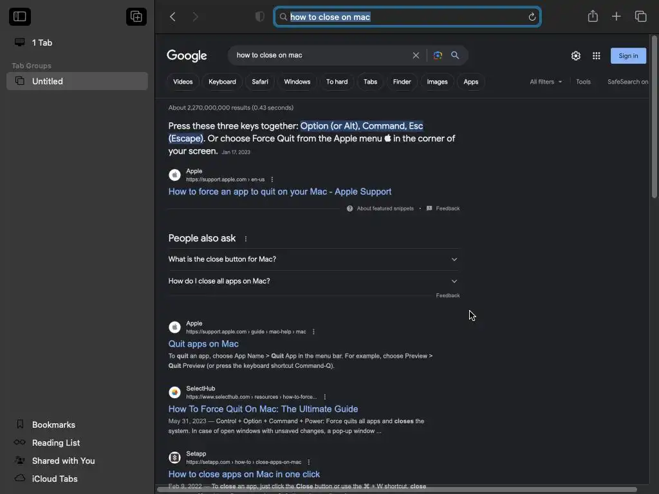The width and height of the screenshot is (659, 494).
Task: Focus the Safari address bar
Action: 407,17
